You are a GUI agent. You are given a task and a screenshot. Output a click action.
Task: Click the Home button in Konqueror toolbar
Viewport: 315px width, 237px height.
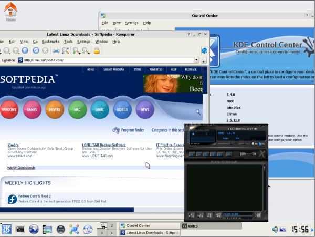click(x=25, y=50)
